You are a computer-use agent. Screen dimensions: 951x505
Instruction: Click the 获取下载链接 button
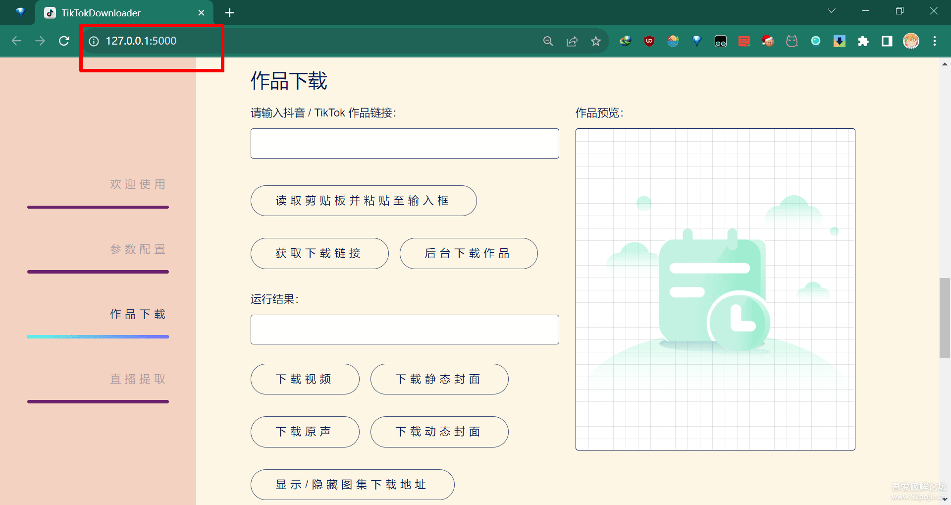click(x=319, y=253)
